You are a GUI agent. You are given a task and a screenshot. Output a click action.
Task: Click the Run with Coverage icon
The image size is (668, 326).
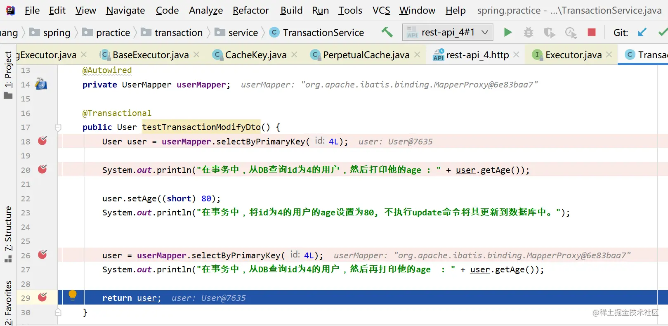click(x=549, y=32)
